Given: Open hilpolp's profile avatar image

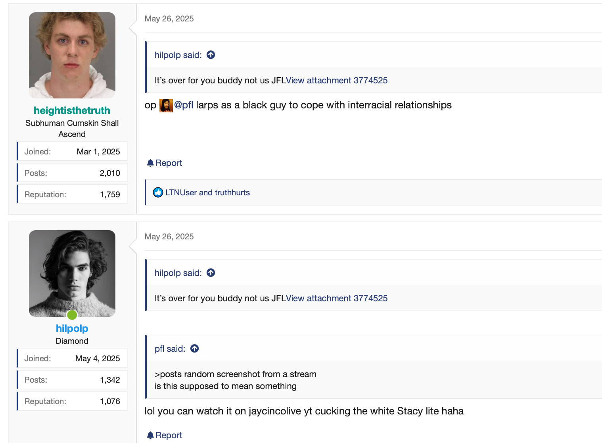Looking at the screenshot, I should coord(72,274).
